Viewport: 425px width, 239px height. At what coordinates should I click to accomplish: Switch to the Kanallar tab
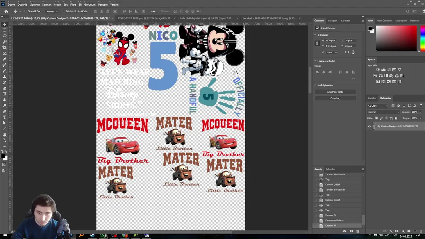click(372, 98)
